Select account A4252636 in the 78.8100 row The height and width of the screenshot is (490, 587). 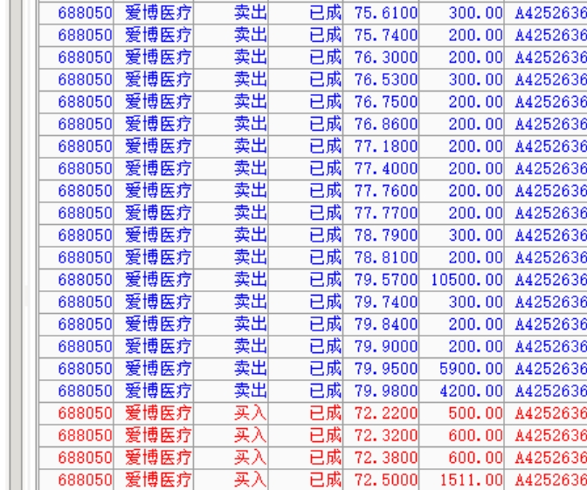coord(550,257)
